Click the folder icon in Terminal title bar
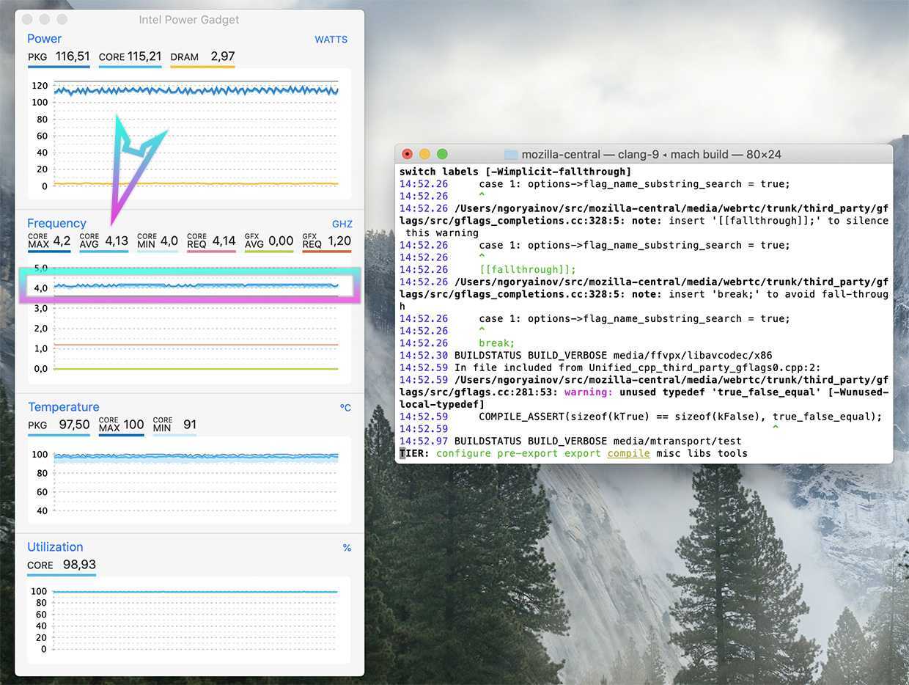 (511, 155)
